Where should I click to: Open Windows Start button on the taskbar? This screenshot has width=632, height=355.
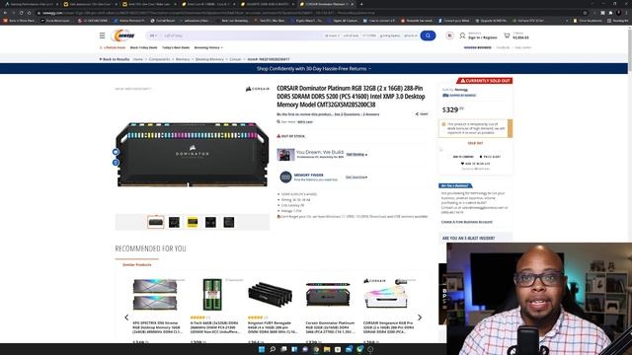click(x=262, y=349)
